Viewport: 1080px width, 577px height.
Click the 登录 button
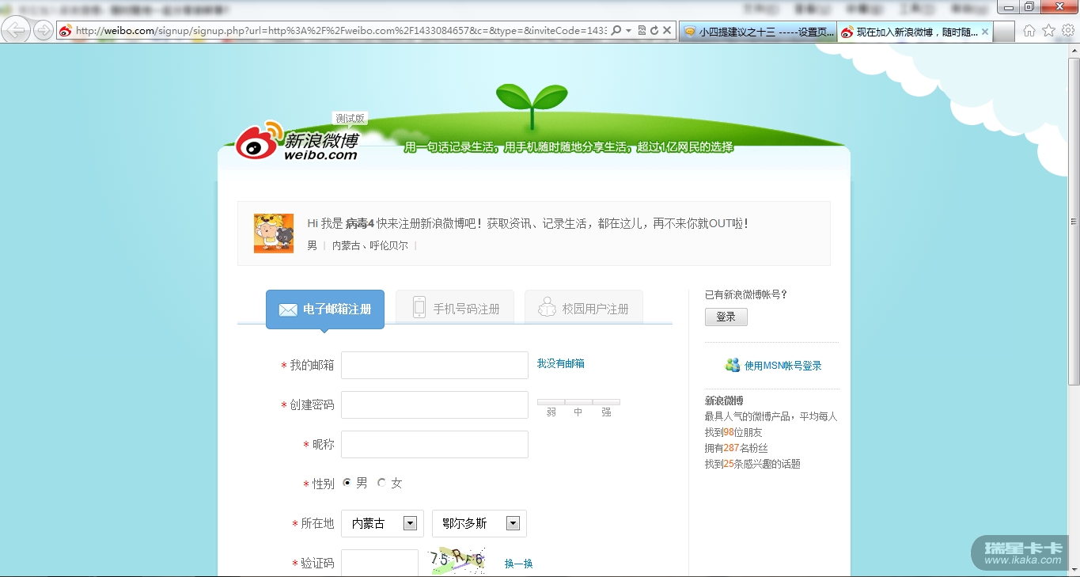point(726,317)
